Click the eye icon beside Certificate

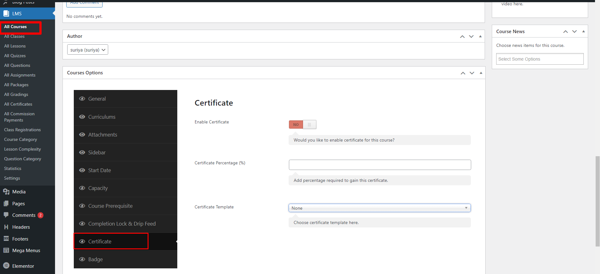pyautogui.click(x=82, y=242)
